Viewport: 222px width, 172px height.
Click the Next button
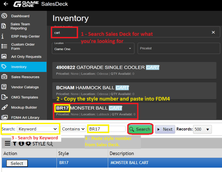click(165, 129)
